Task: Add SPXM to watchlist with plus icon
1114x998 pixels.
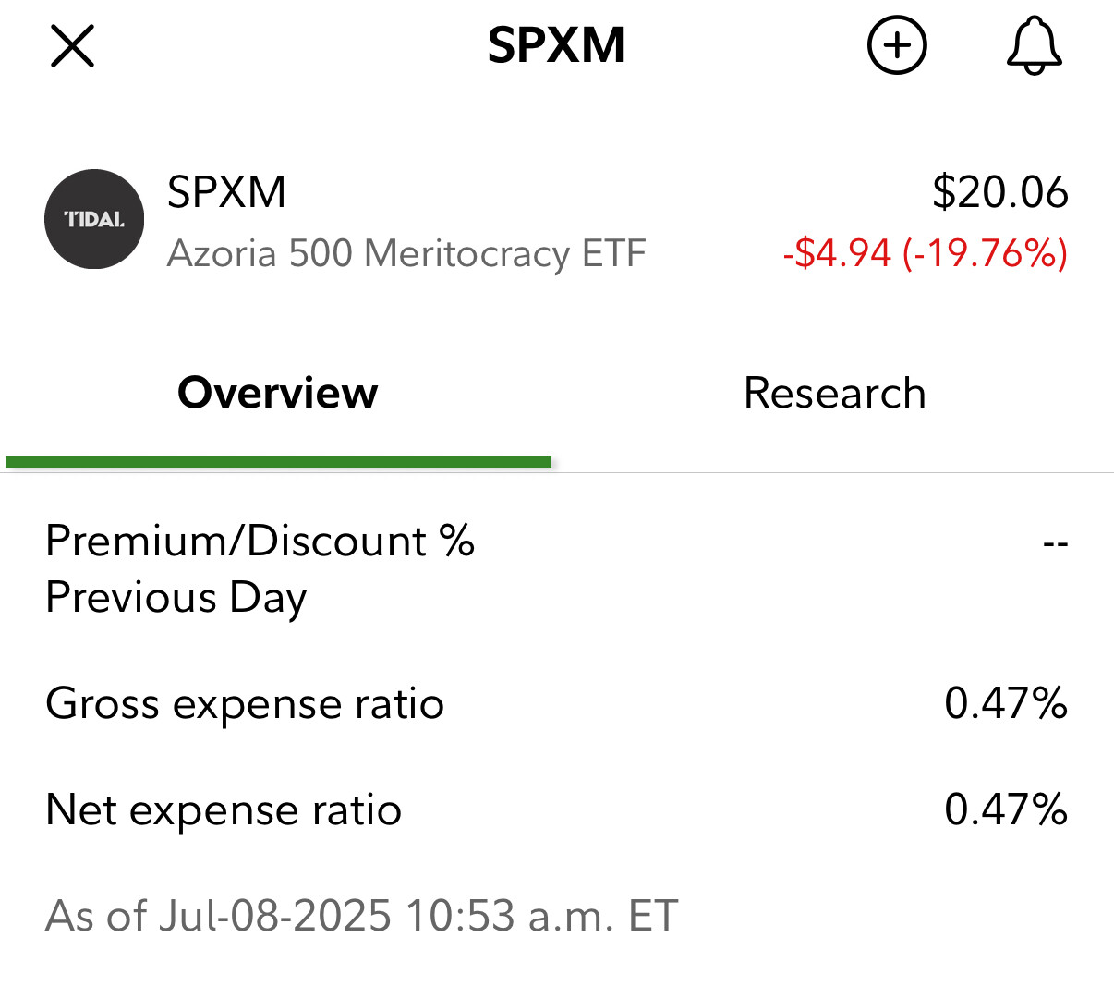Action: point(897,45)
